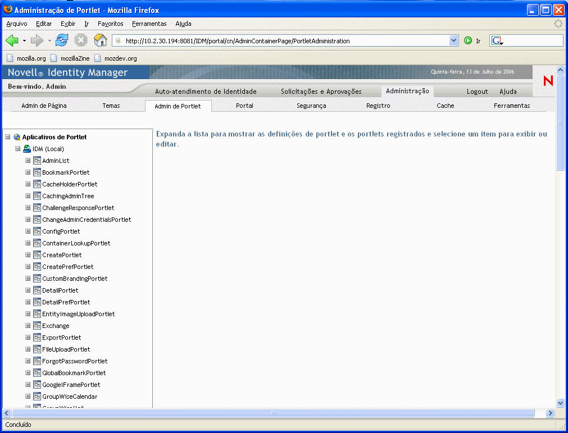Expand the CustomBrandingPortlet node

coord(28,279)
